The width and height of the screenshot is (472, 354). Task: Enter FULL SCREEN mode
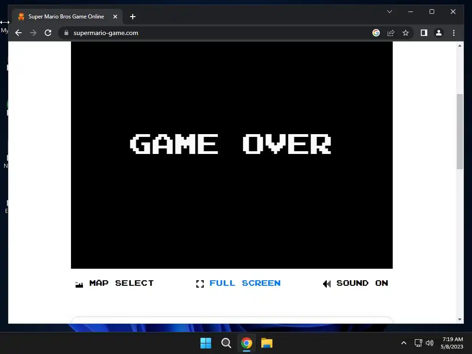(x=245, y=283)
